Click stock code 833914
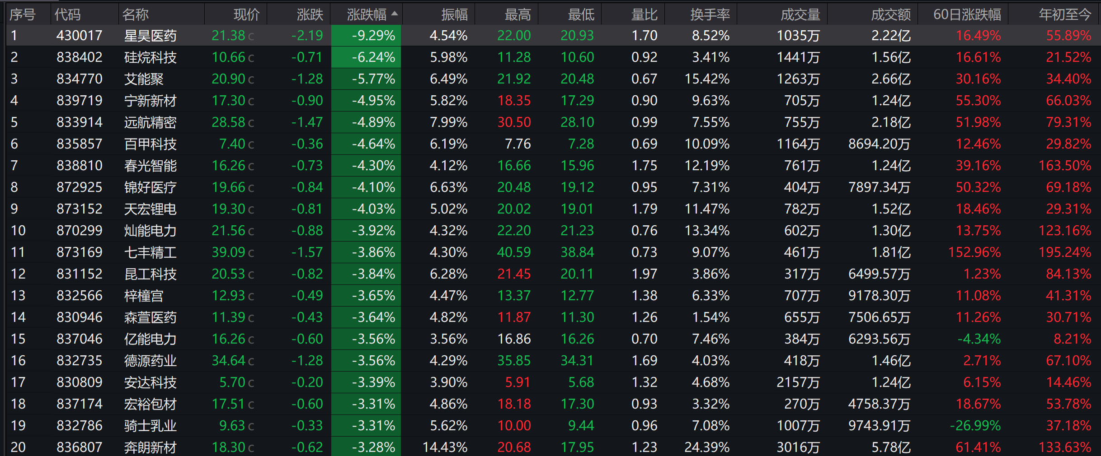Image resolution: width=1101 pixels, height=456 pixels. (80, 122)
